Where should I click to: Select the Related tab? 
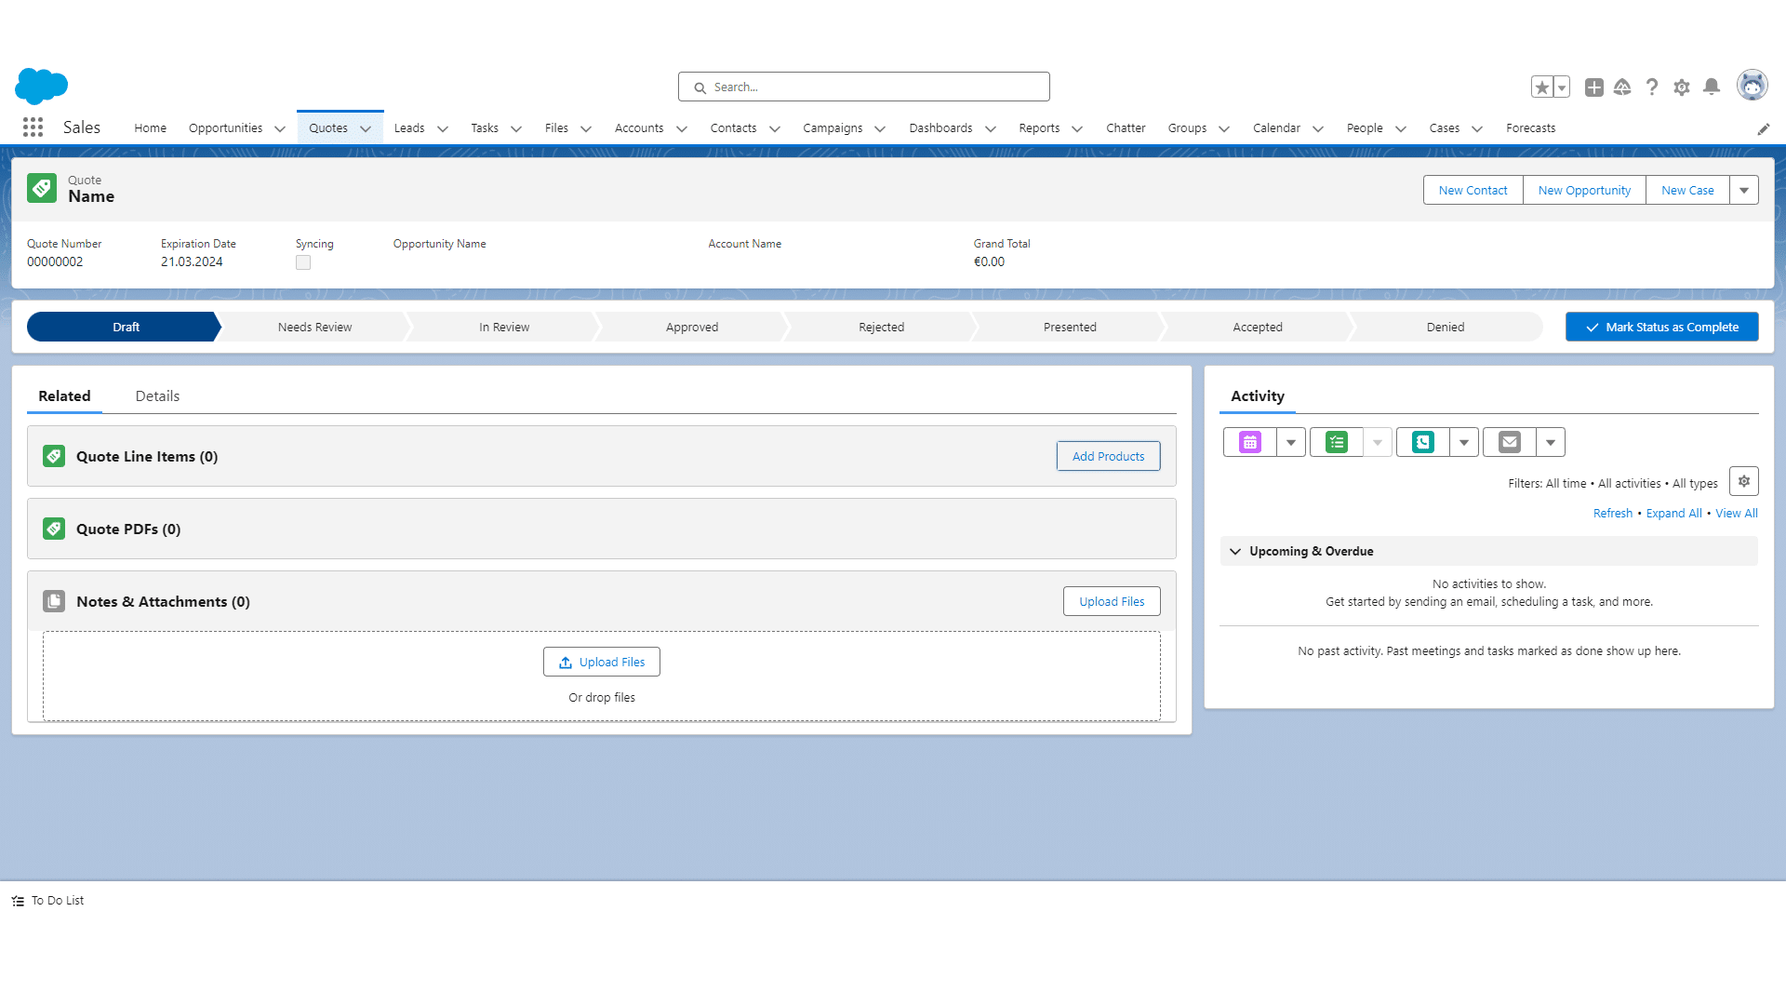tap(64, 395)
